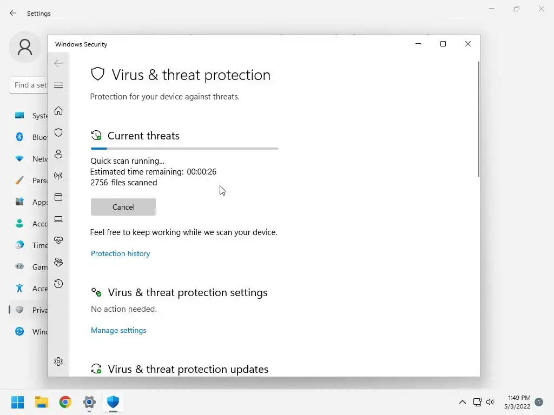Open Gaming in Settings sidebar

tap(31, 267)
